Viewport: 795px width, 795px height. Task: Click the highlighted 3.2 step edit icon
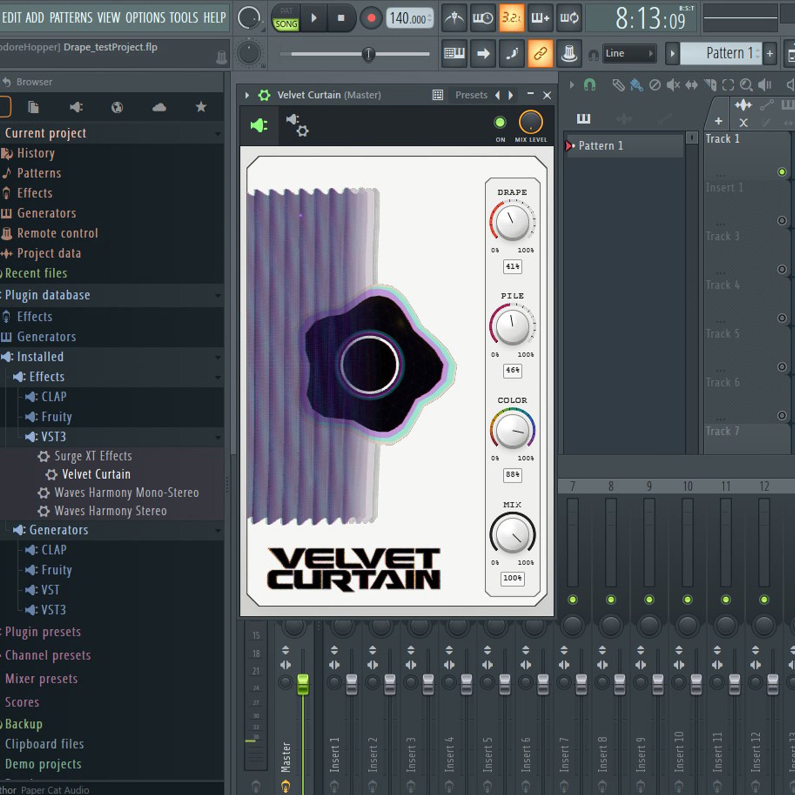pyautogui.click(x=512, y=18)
